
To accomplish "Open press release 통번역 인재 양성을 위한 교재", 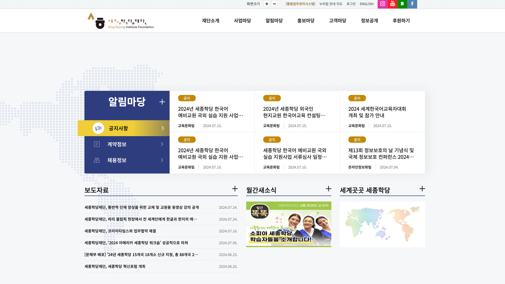I will 142,207.
